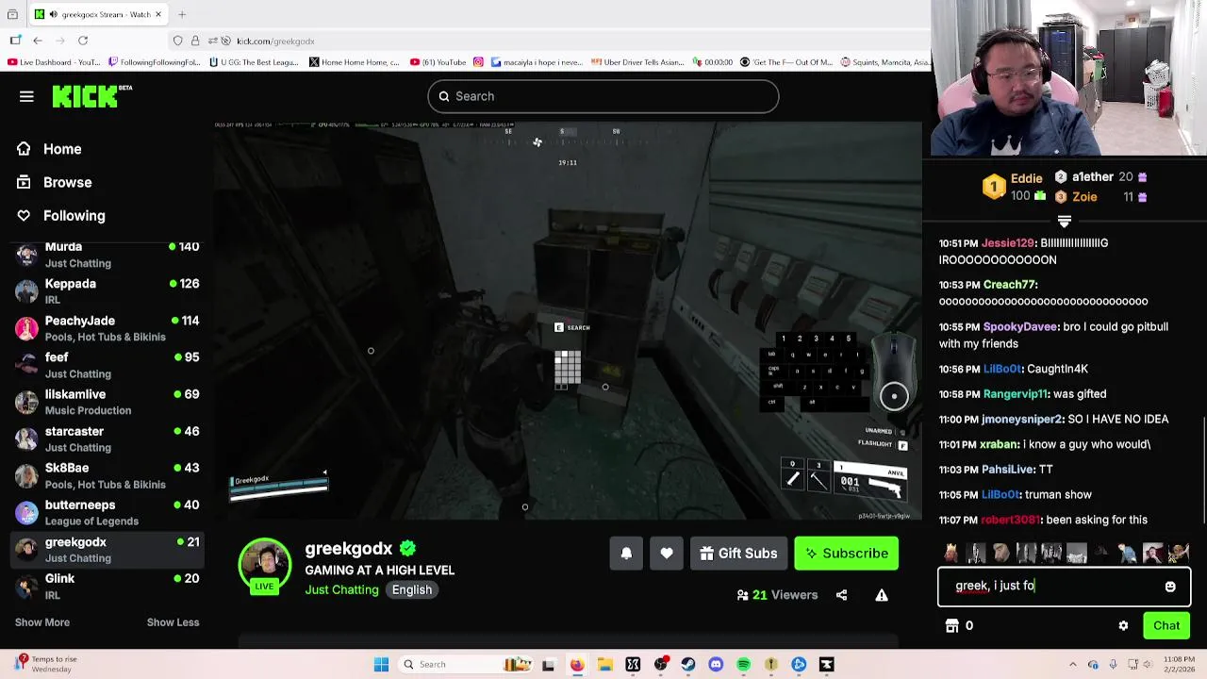Reload the browser page
This screenshot has width=1207, height=679.
(83, 41)
